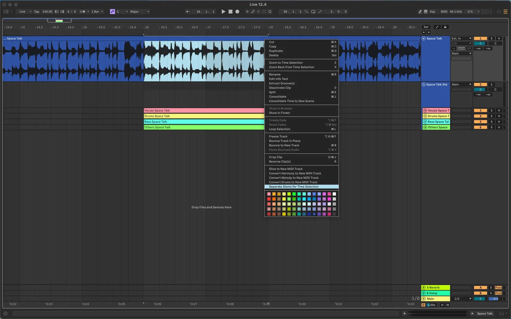Screen dimensions: 511x319
Task: Toggle the Automation Arm button
Action: 253,12
